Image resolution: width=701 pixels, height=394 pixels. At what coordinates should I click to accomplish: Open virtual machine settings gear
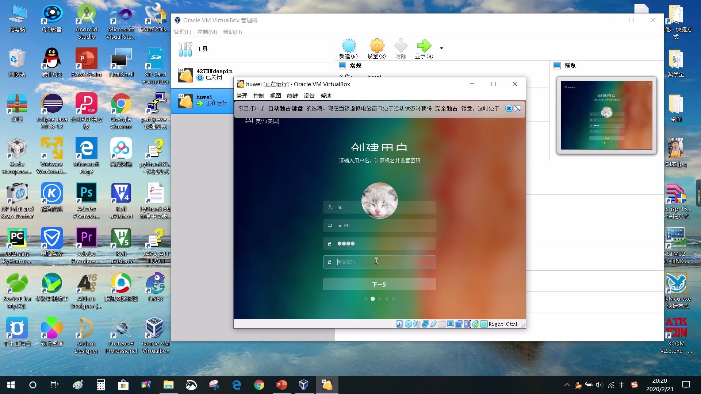coord(377,48)
